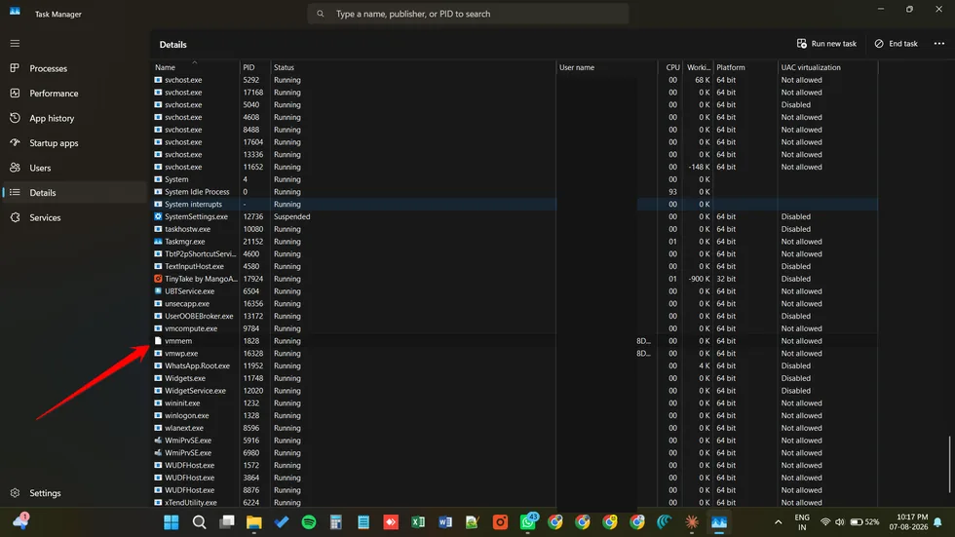Select the Details page
The height and width of the screenshot is (537, 955).
coord(74,192)
